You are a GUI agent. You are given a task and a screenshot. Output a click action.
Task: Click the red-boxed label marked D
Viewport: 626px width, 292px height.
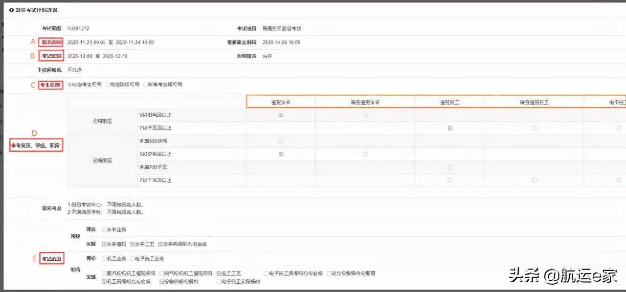(36, 146)
